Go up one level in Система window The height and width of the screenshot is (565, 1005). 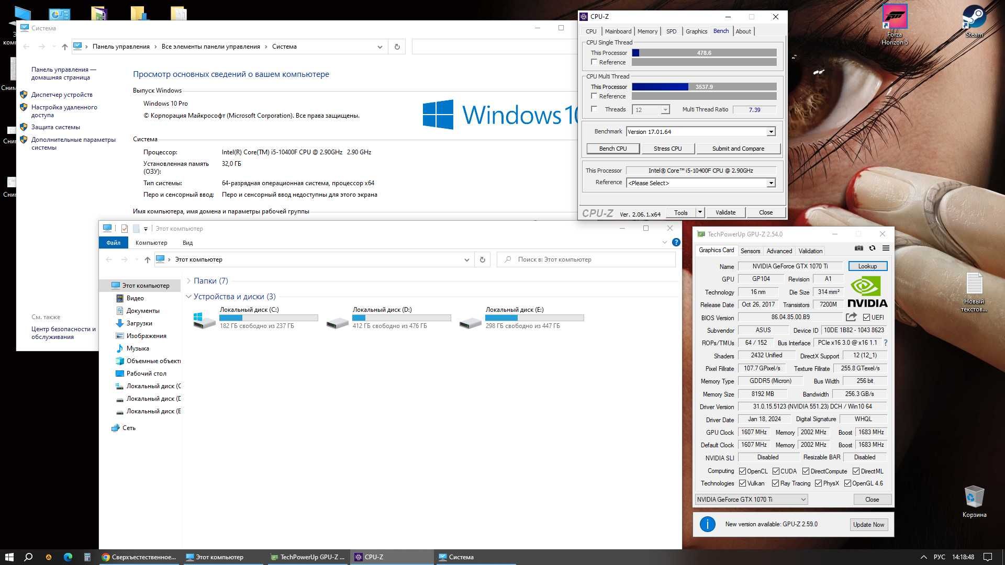[x=64, y=47]
